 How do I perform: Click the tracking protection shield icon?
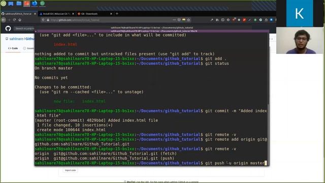point(43,20)
